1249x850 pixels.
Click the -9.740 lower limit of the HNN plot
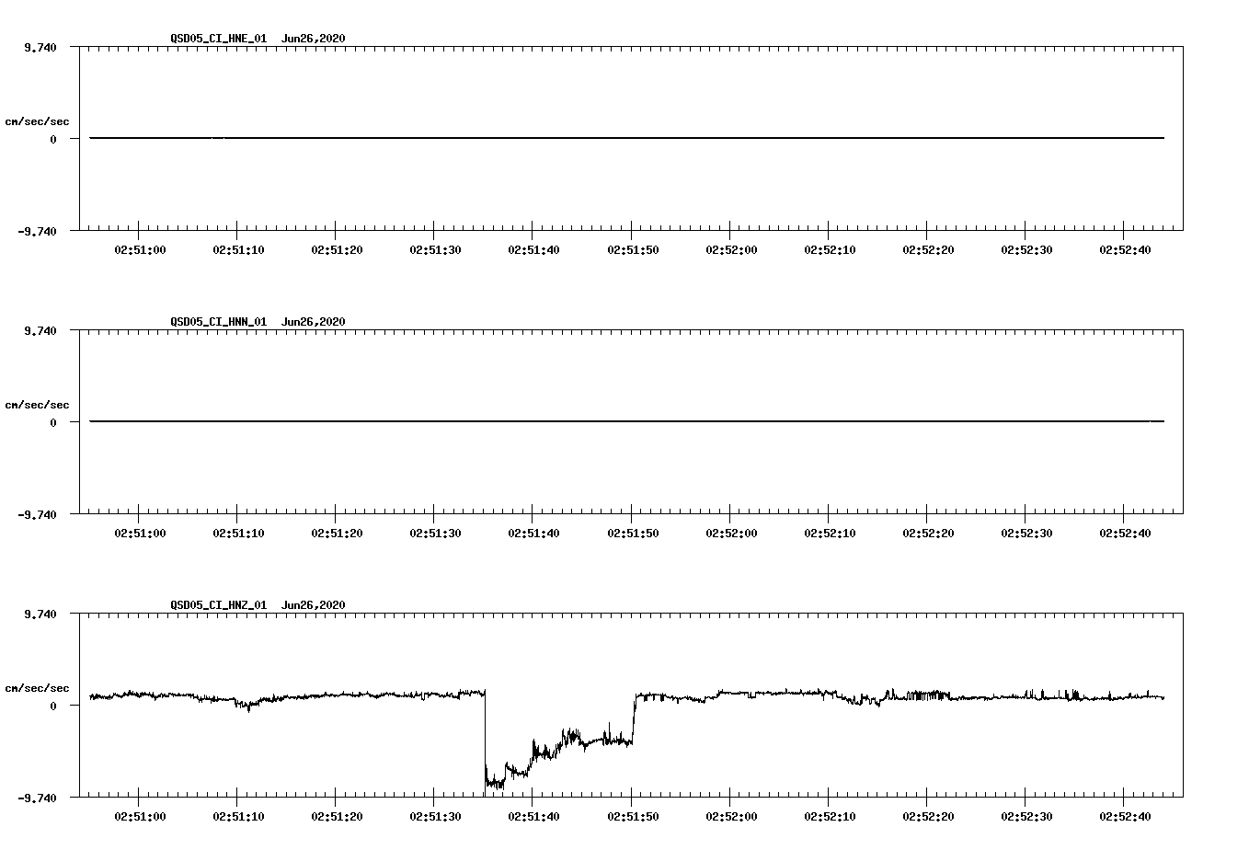[x=37, y=514]
